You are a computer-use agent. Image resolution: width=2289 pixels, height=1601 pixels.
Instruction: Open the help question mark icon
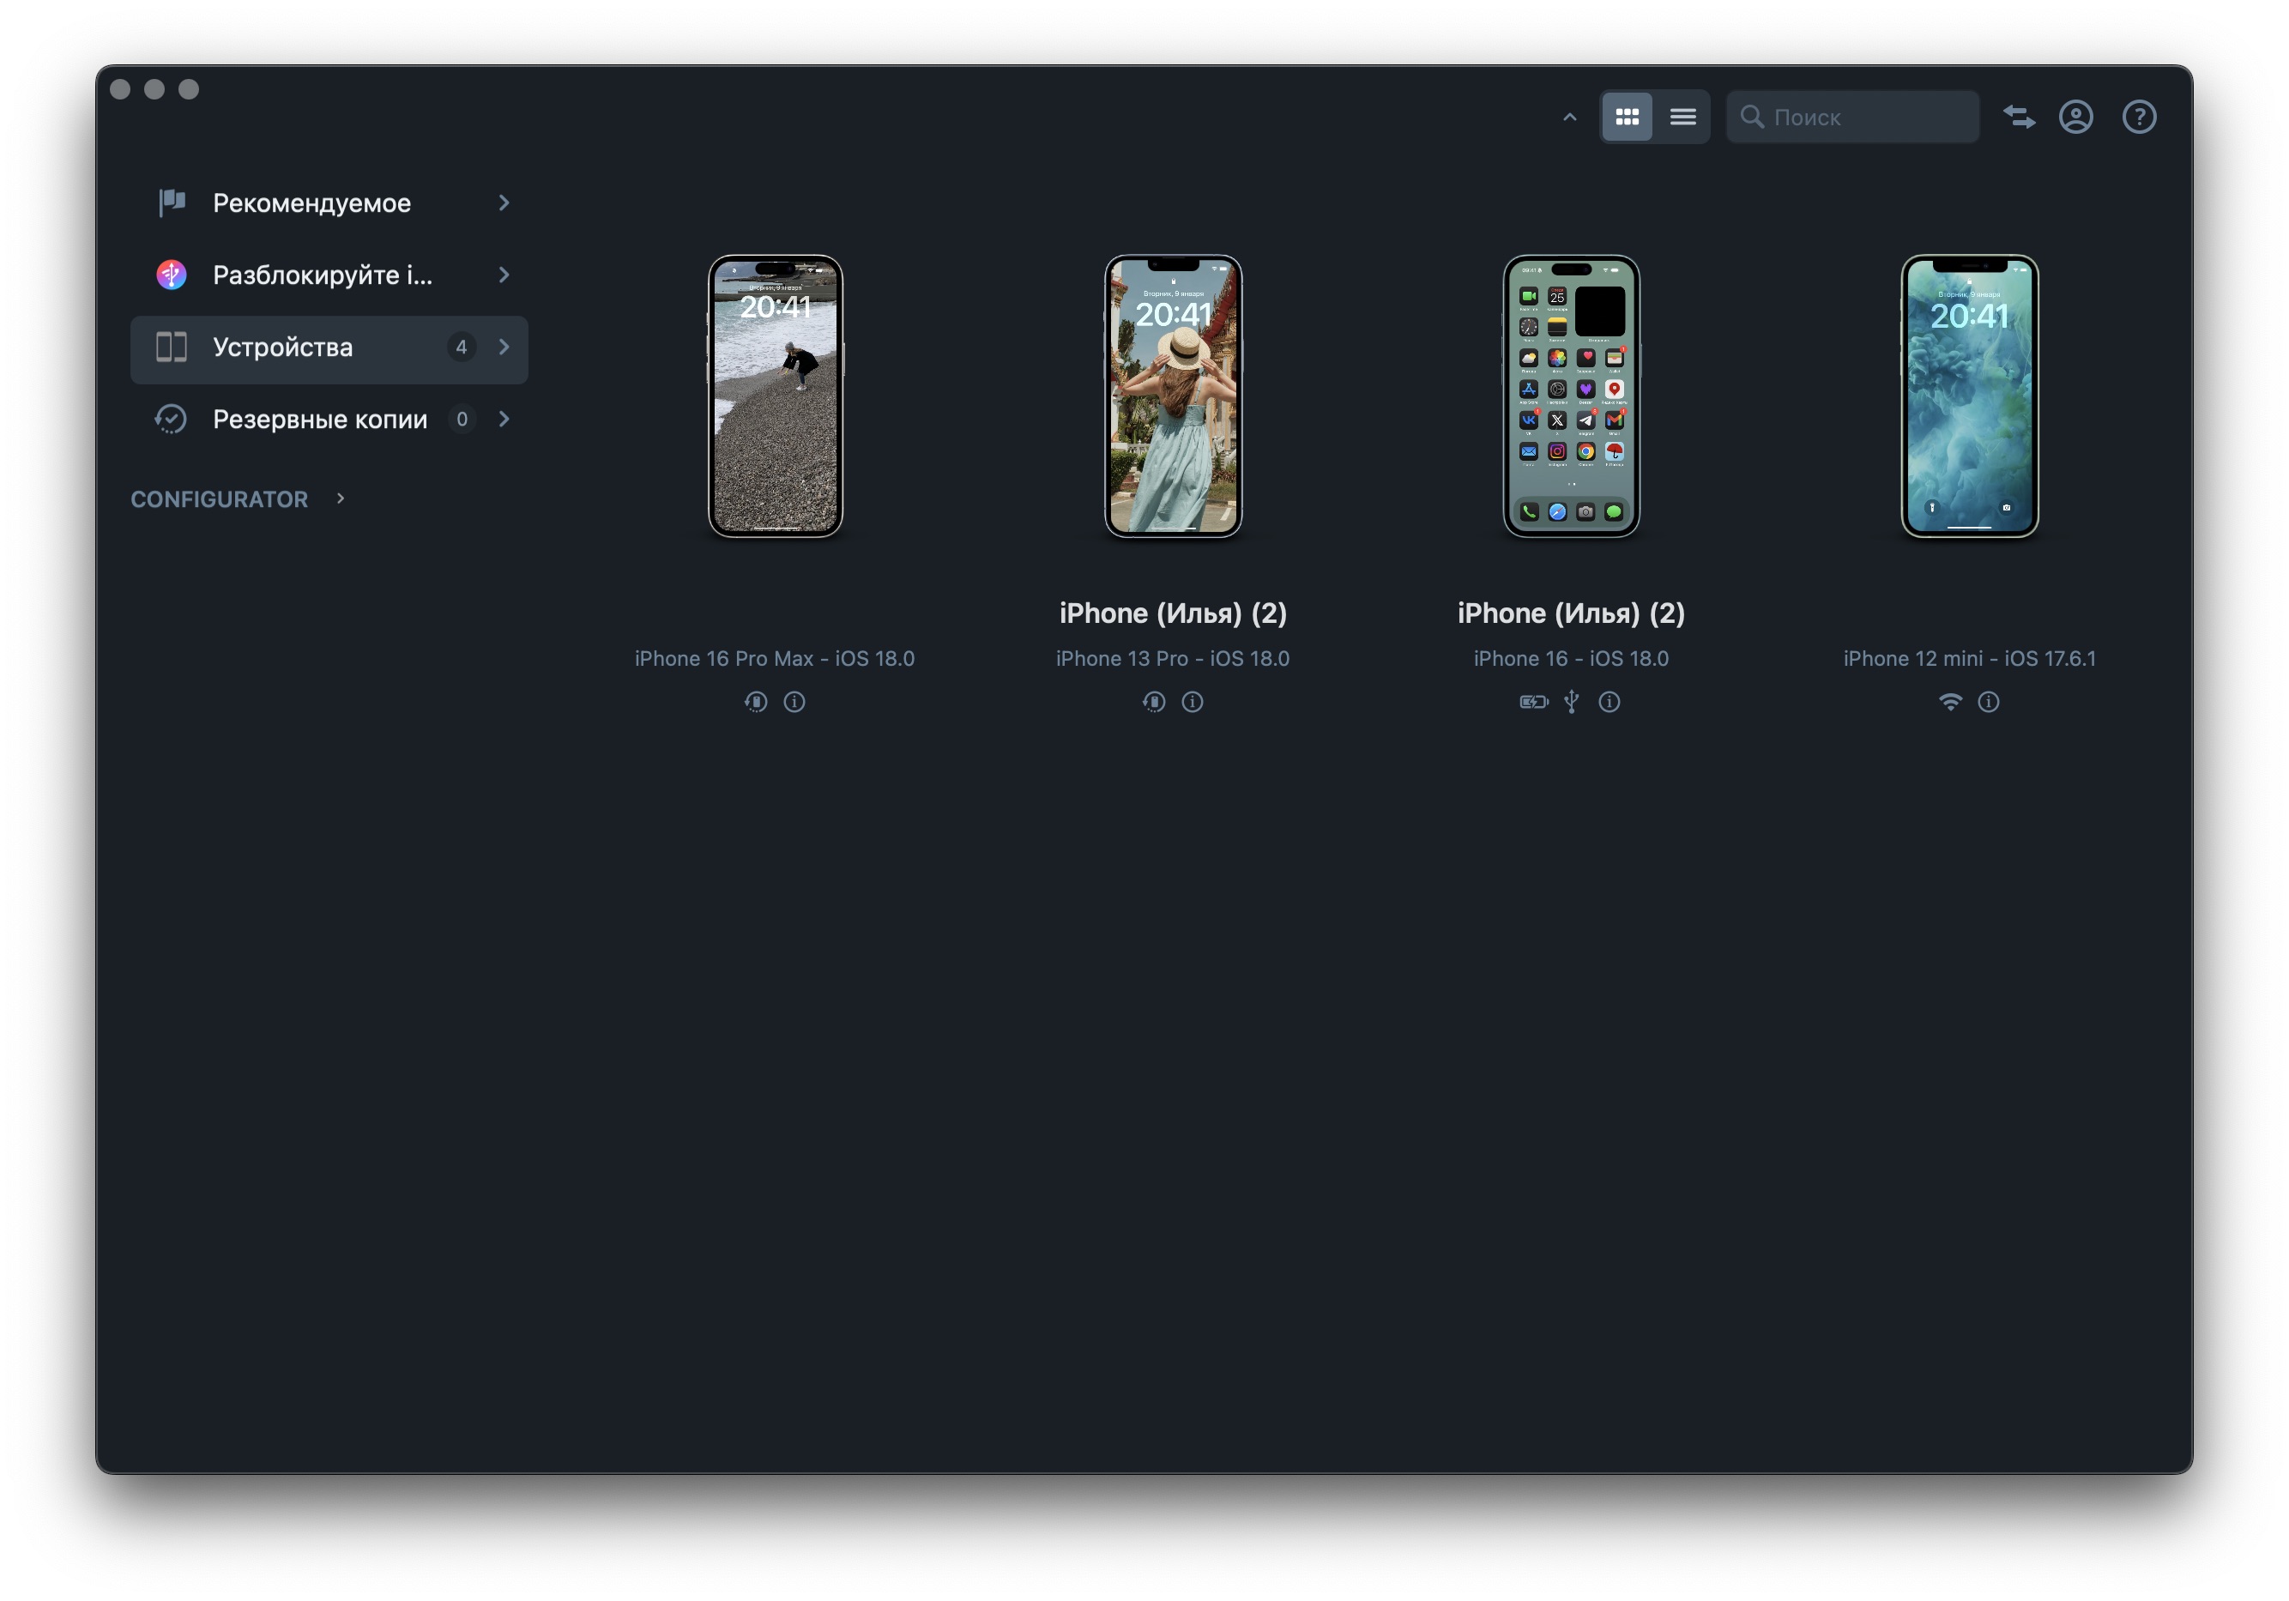coord(2139,117)
